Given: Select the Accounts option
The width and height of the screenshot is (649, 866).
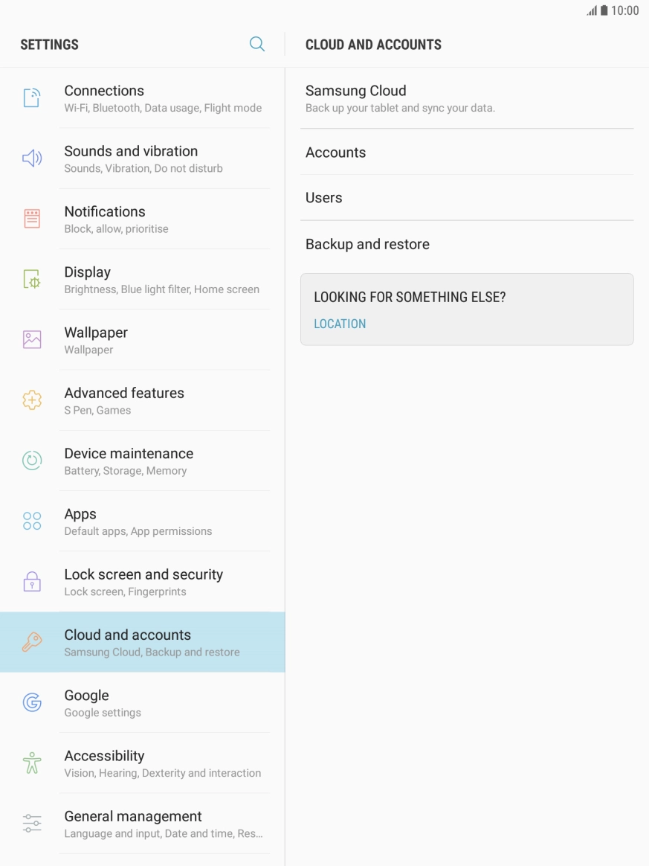Looking at the screenshot, I should 336,153.
